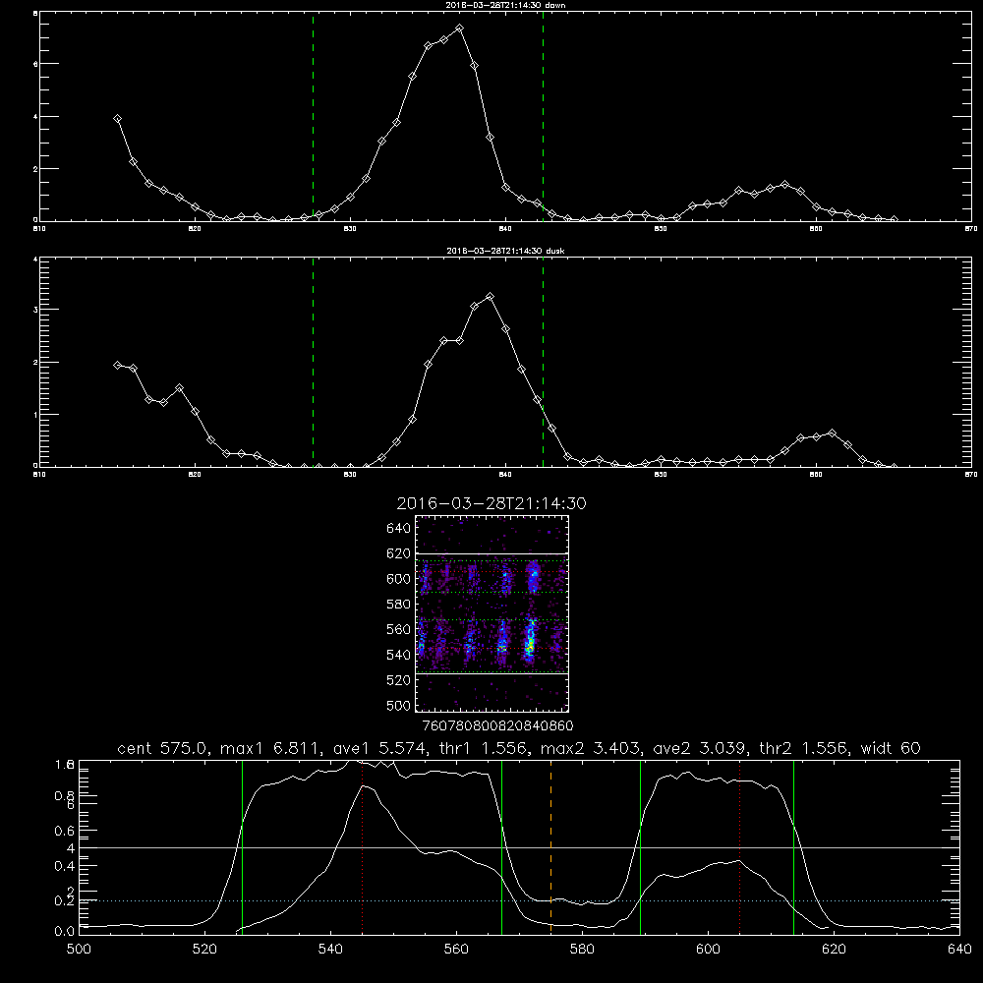This screenshot has height=983, width=983.
Task: Select 'widt 60' in the stats line
Action: coord(891,748)
